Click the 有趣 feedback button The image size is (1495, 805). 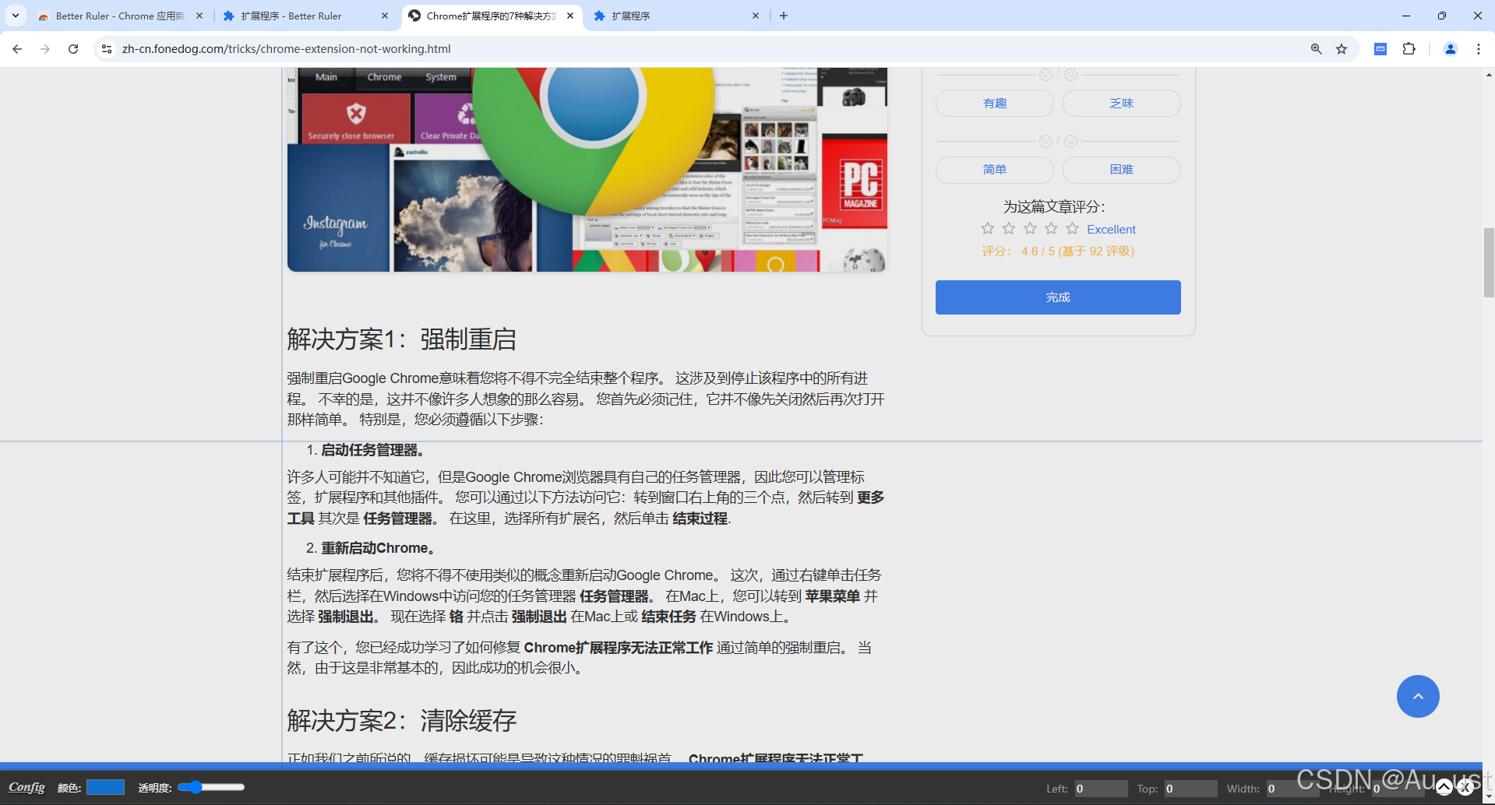995,104
